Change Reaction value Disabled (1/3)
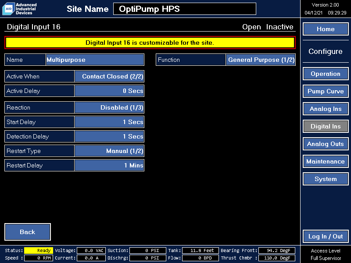 point(109,107)
